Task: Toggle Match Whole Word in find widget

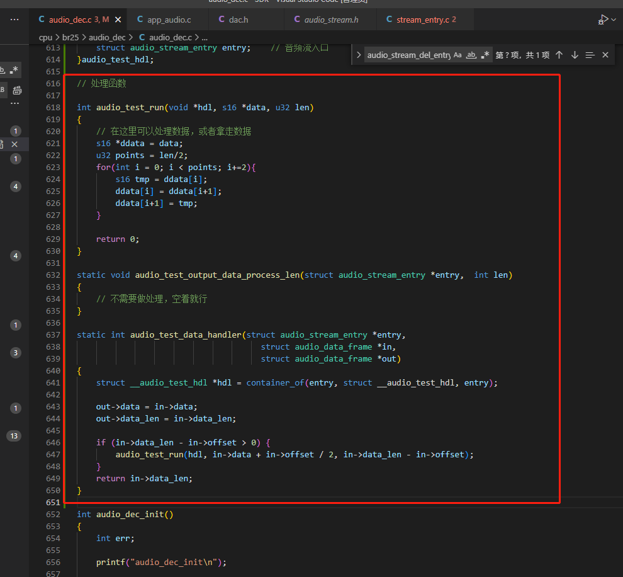Action: pos(471,55)
